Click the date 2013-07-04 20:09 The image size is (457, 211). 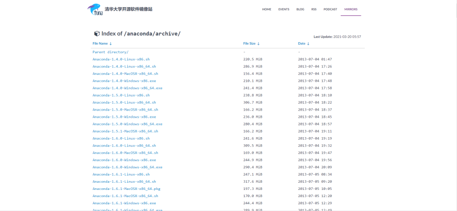pyautogui.click(x=315, y=167)
